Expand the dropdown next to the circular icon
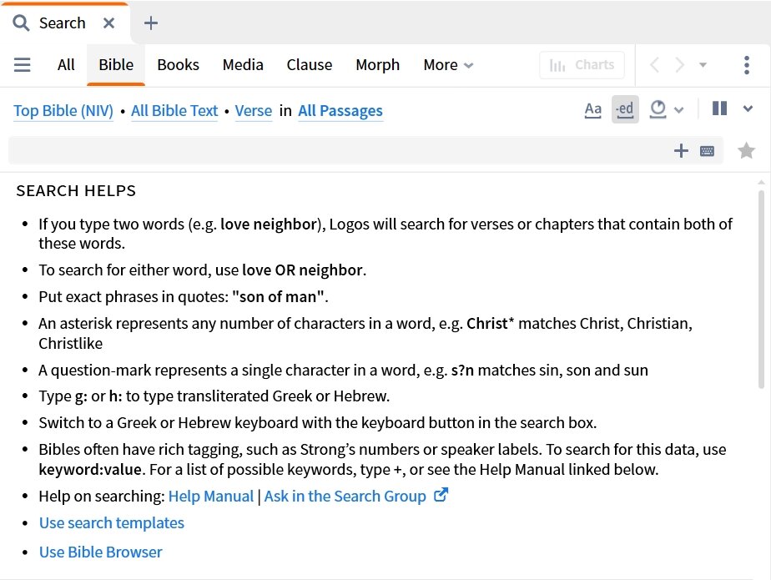The height and width of the screenshot is (580, 771). point(678,109)
